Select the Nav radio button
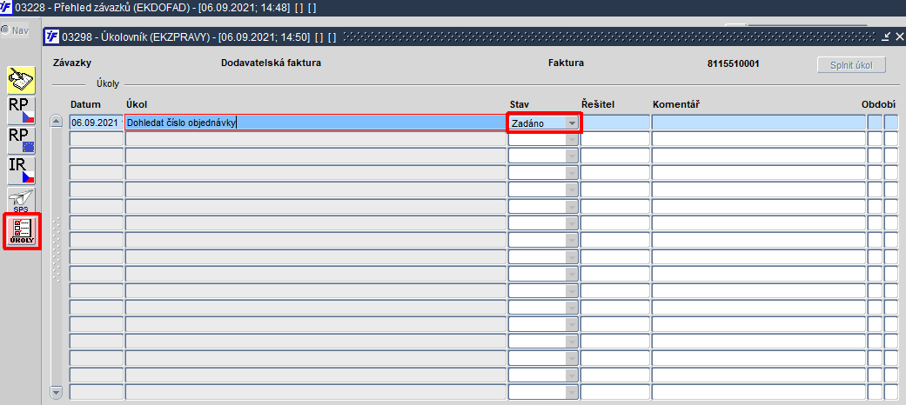The height and width of the screenshot is (405, 906). pyautogui.click(x=5, y=30)
